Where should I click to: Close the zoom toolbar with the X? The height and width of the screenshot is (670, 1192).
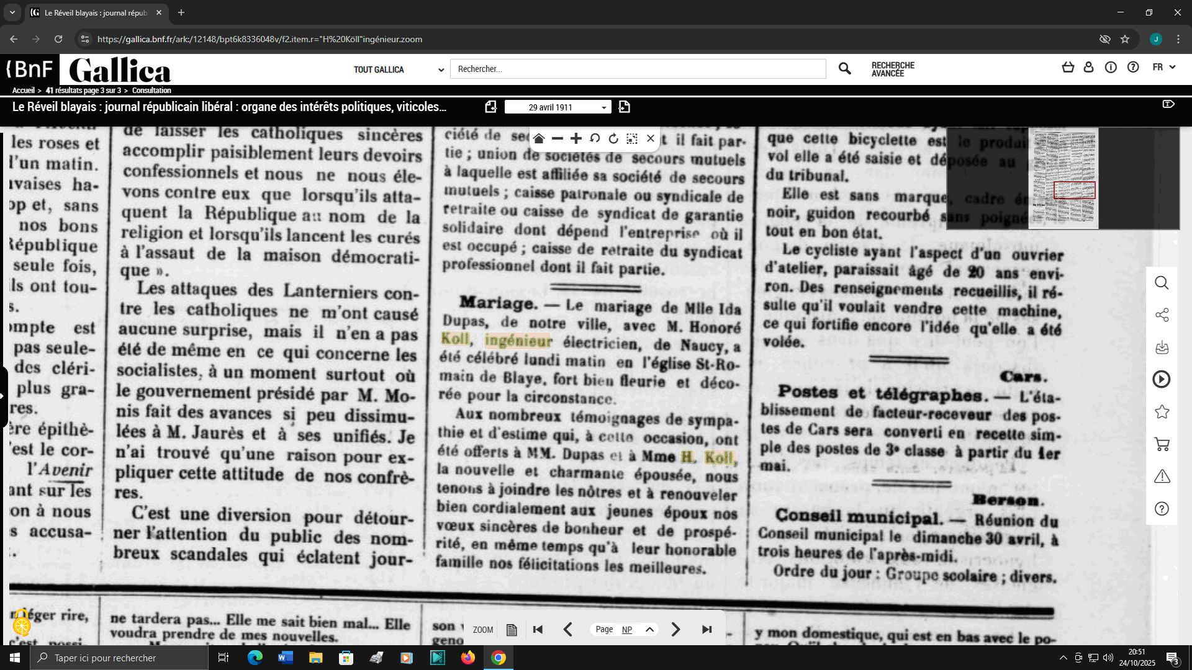tap(651, 138)
